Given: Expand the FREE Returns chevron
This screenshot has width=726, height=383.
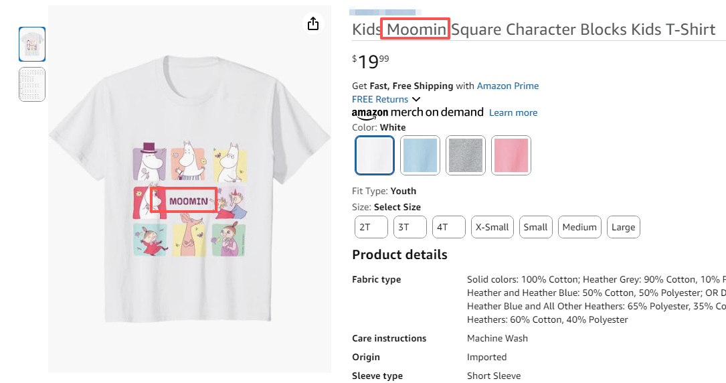Looking at the screenshot, I should coord(416,100).
